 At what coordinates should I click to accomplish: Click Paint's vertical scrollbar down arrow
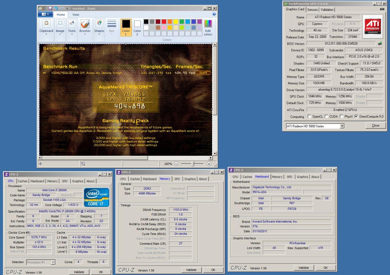coord(215,154)
